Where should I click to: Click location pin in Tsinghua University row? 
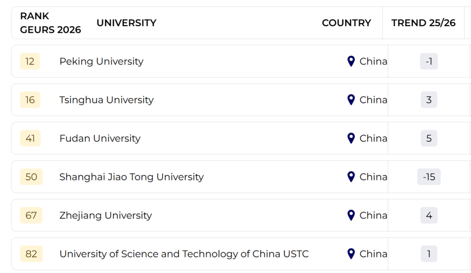[351, 100]
